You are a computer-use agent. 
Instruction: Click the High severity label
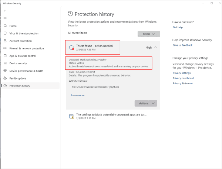pos(148,48)
